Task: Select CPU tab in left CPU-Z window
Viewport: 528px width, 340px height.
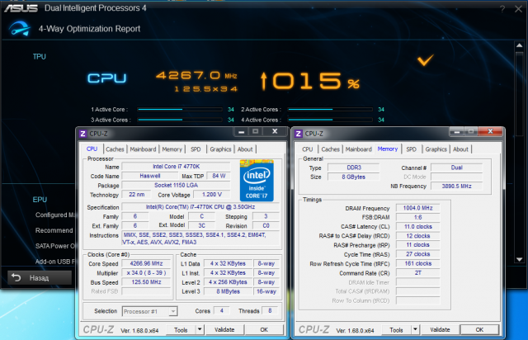Action: 92,149
